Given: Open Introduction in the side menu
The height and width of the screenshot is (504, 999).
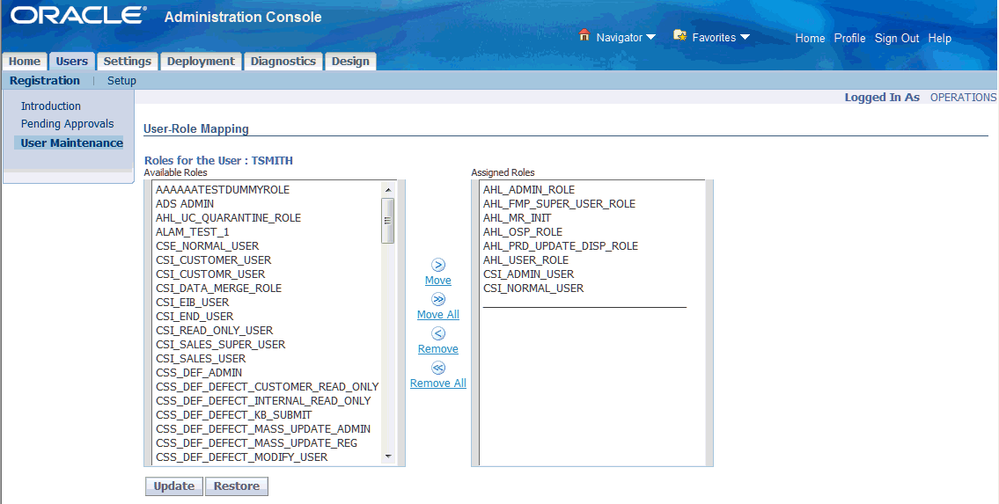Looking at the screenshot, I should (x=51, y=106).
